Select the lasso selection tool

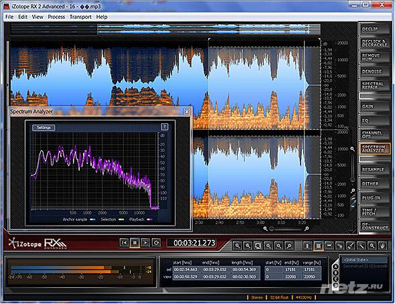(340, 246)
